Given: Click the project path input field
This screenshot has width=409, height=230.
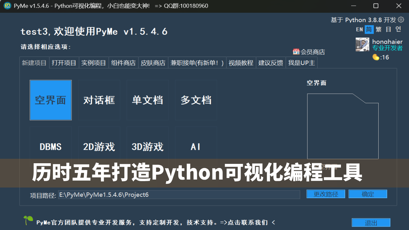Looking at the screenshot, I should (179, 194).
